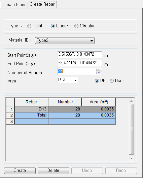Click the Number of Rebars input field
This screenshot has height=178, width=143.
pos(77,71)
